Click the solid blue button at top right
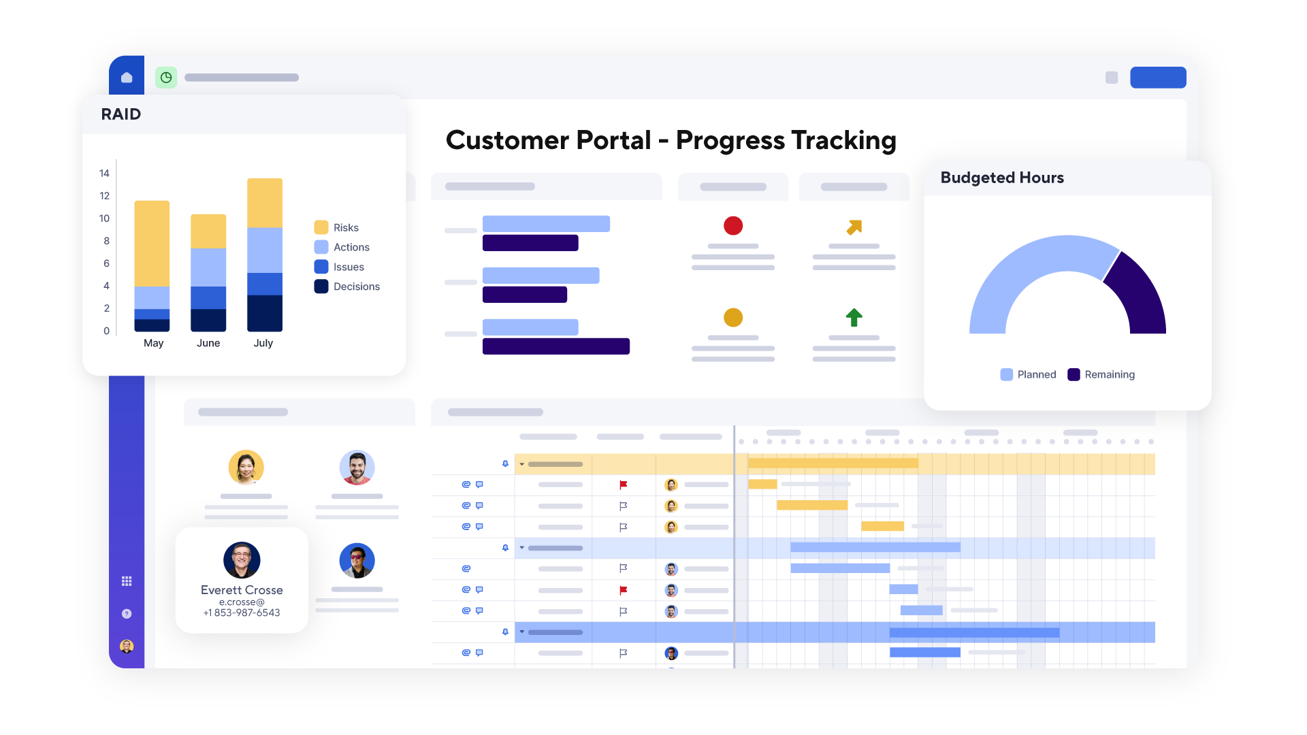Viewport: 1307px width, 735px height. 1158,78
